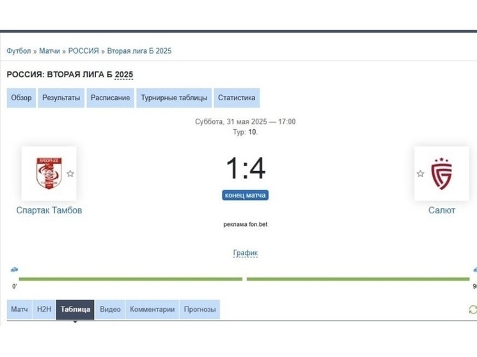Click the second-half green timeline bar
Viewport: 477px width, 357px height.
[x=358, y=279]
